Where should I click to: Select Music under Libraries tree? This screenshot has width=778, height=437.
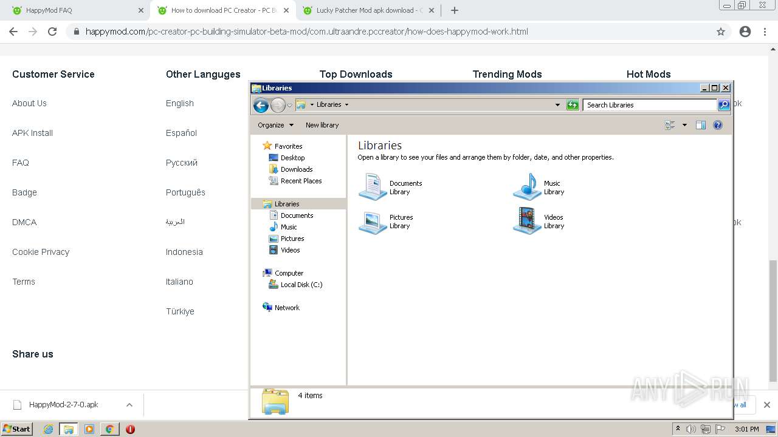click(x=283, y=227)
